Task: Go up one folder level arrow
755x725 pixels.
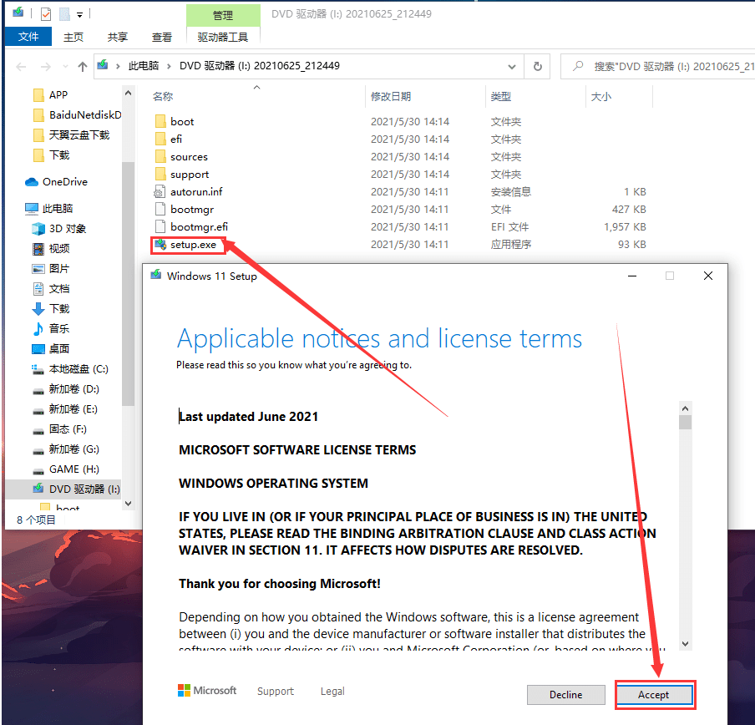Action: click(x=83, y=67)
